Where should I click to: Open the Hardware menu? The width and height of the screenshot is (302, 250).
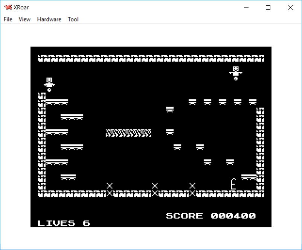49,19
